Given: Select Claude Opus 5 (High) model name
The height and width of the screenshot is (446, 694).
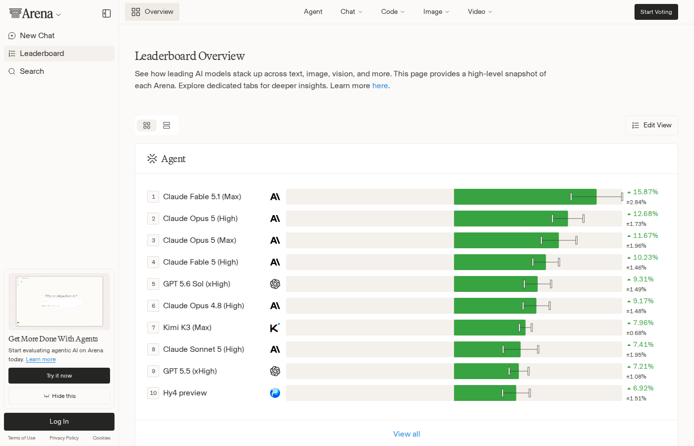Looking at the screenshot, I should (200, 219).
